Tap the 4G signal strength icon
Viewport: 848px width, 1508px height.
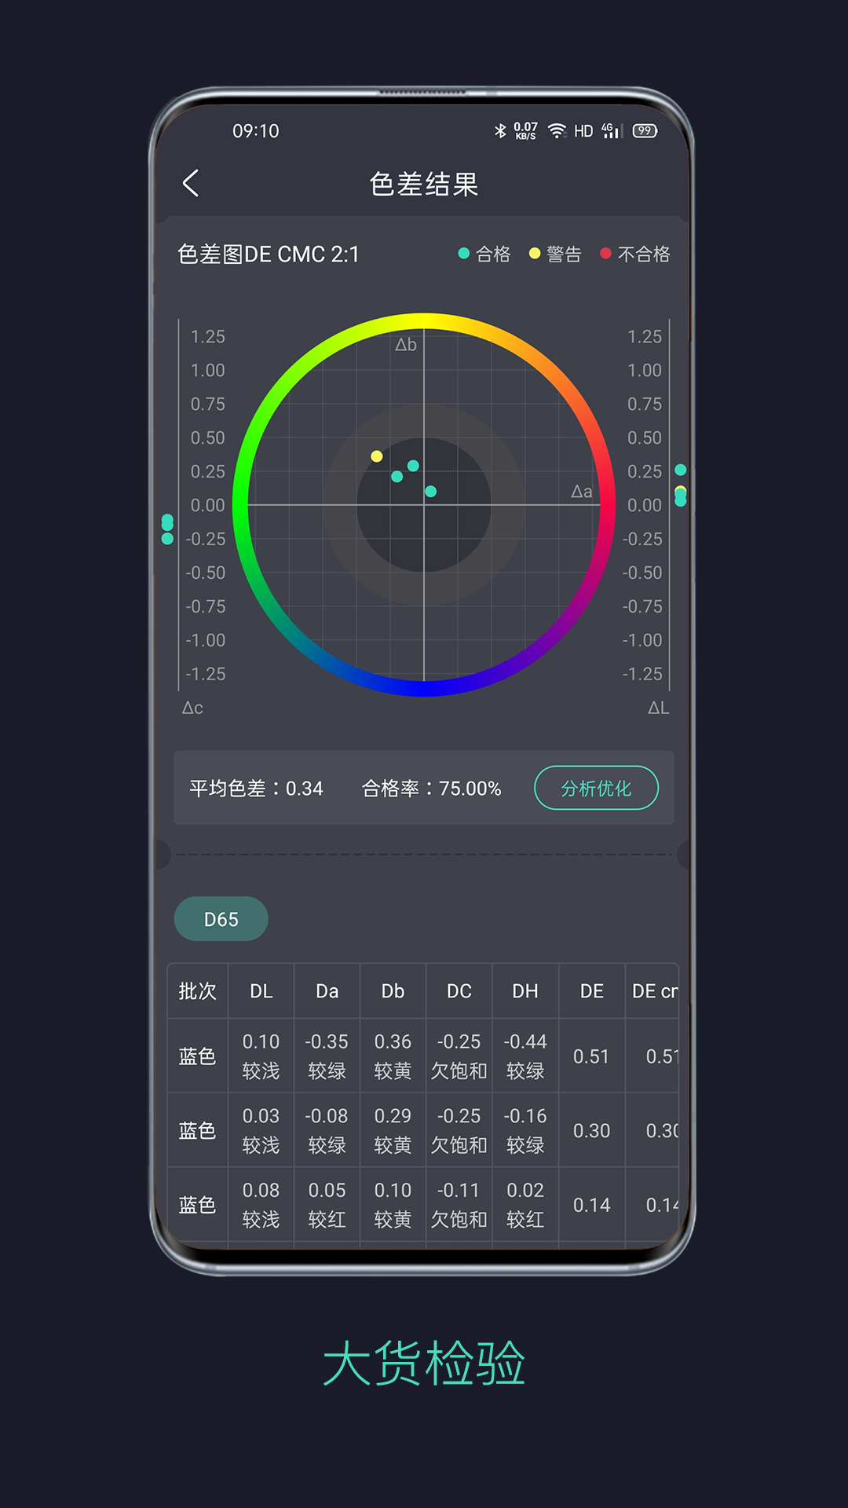point(612,131)
